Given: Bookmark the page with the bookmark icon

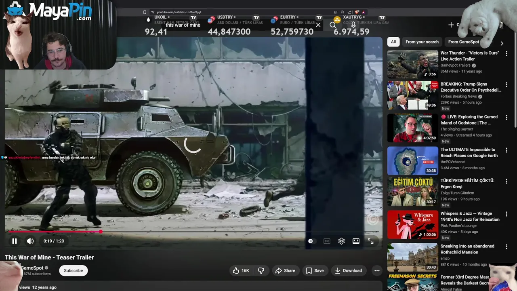Looking at the screenshot, I should (145, 12).
